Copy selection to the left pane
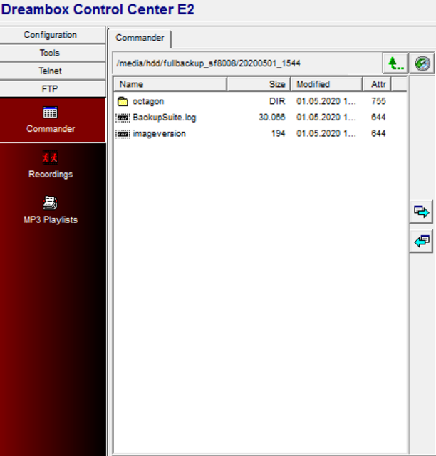The image size is (436, 456). coord(421,242)
